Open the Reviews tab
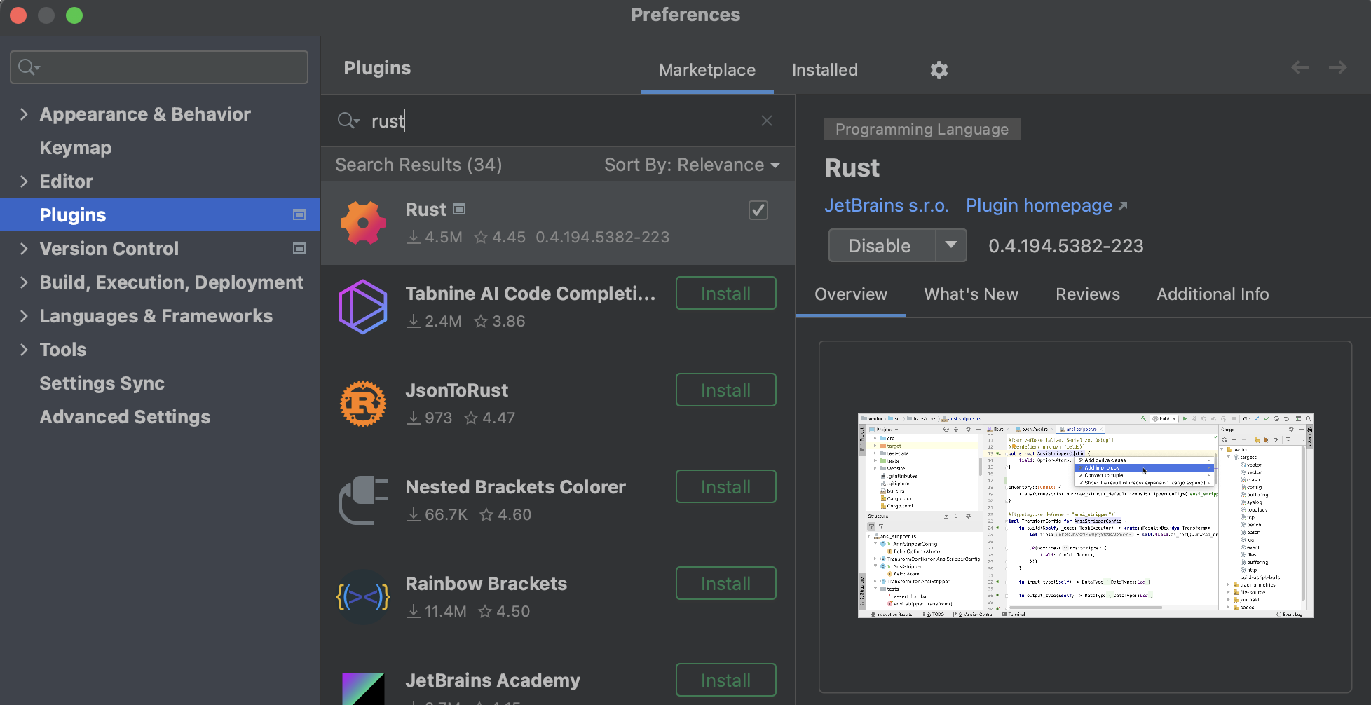Image resolution: width=1371 pixels, height=705 pixels. click(x=1088, y=294)
